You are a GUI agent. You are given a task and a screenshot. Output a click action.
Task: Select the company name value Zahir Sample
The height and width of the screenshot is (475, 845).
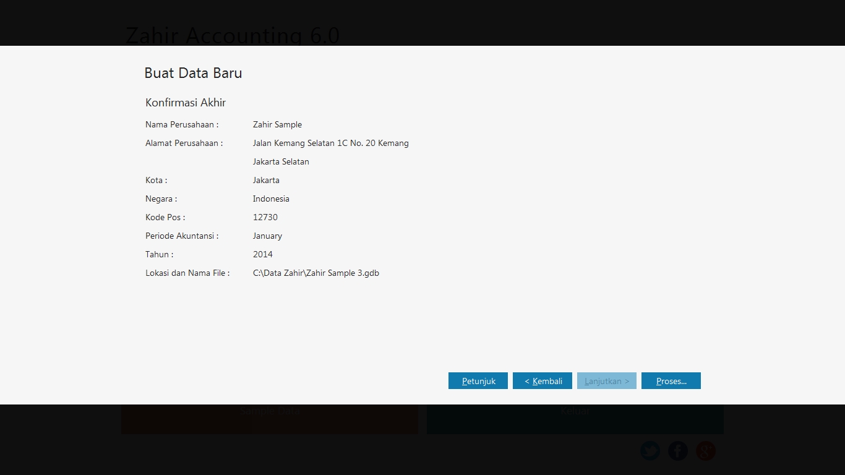[277, 124]
